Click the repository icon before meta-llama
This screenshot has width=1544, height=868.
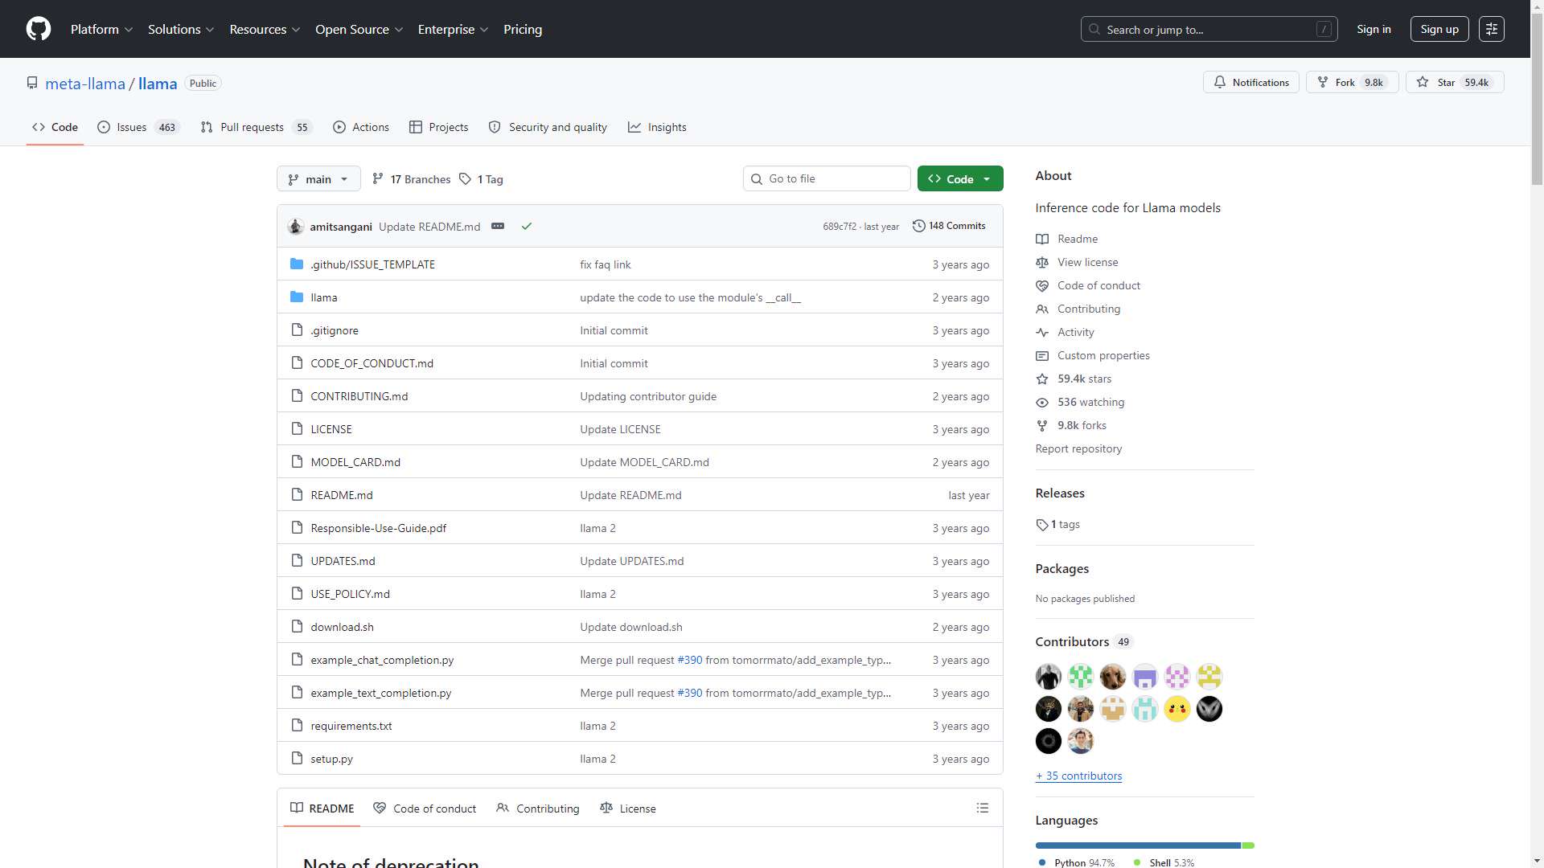(x=32, y=83)
